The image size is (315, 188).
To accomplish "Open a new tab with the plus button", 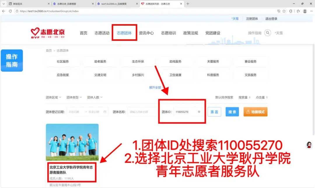I will (188, 4).
